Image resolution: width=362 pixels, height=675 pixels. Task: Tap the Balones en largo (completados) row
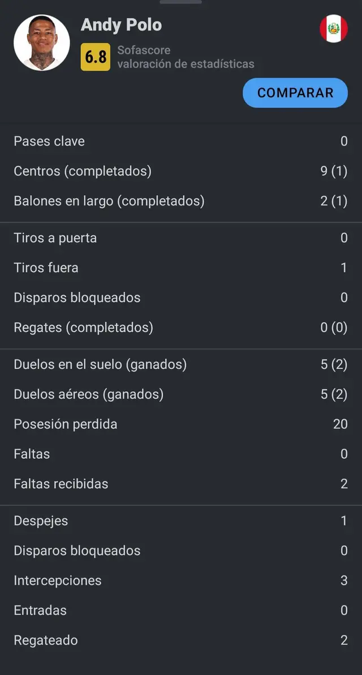[181, 201]
